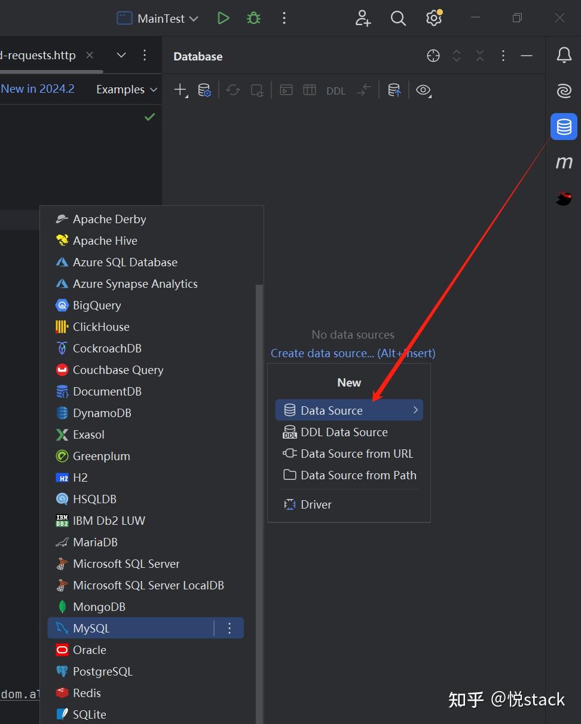Open the MainTest run configuration dropdown

point(157,18)
